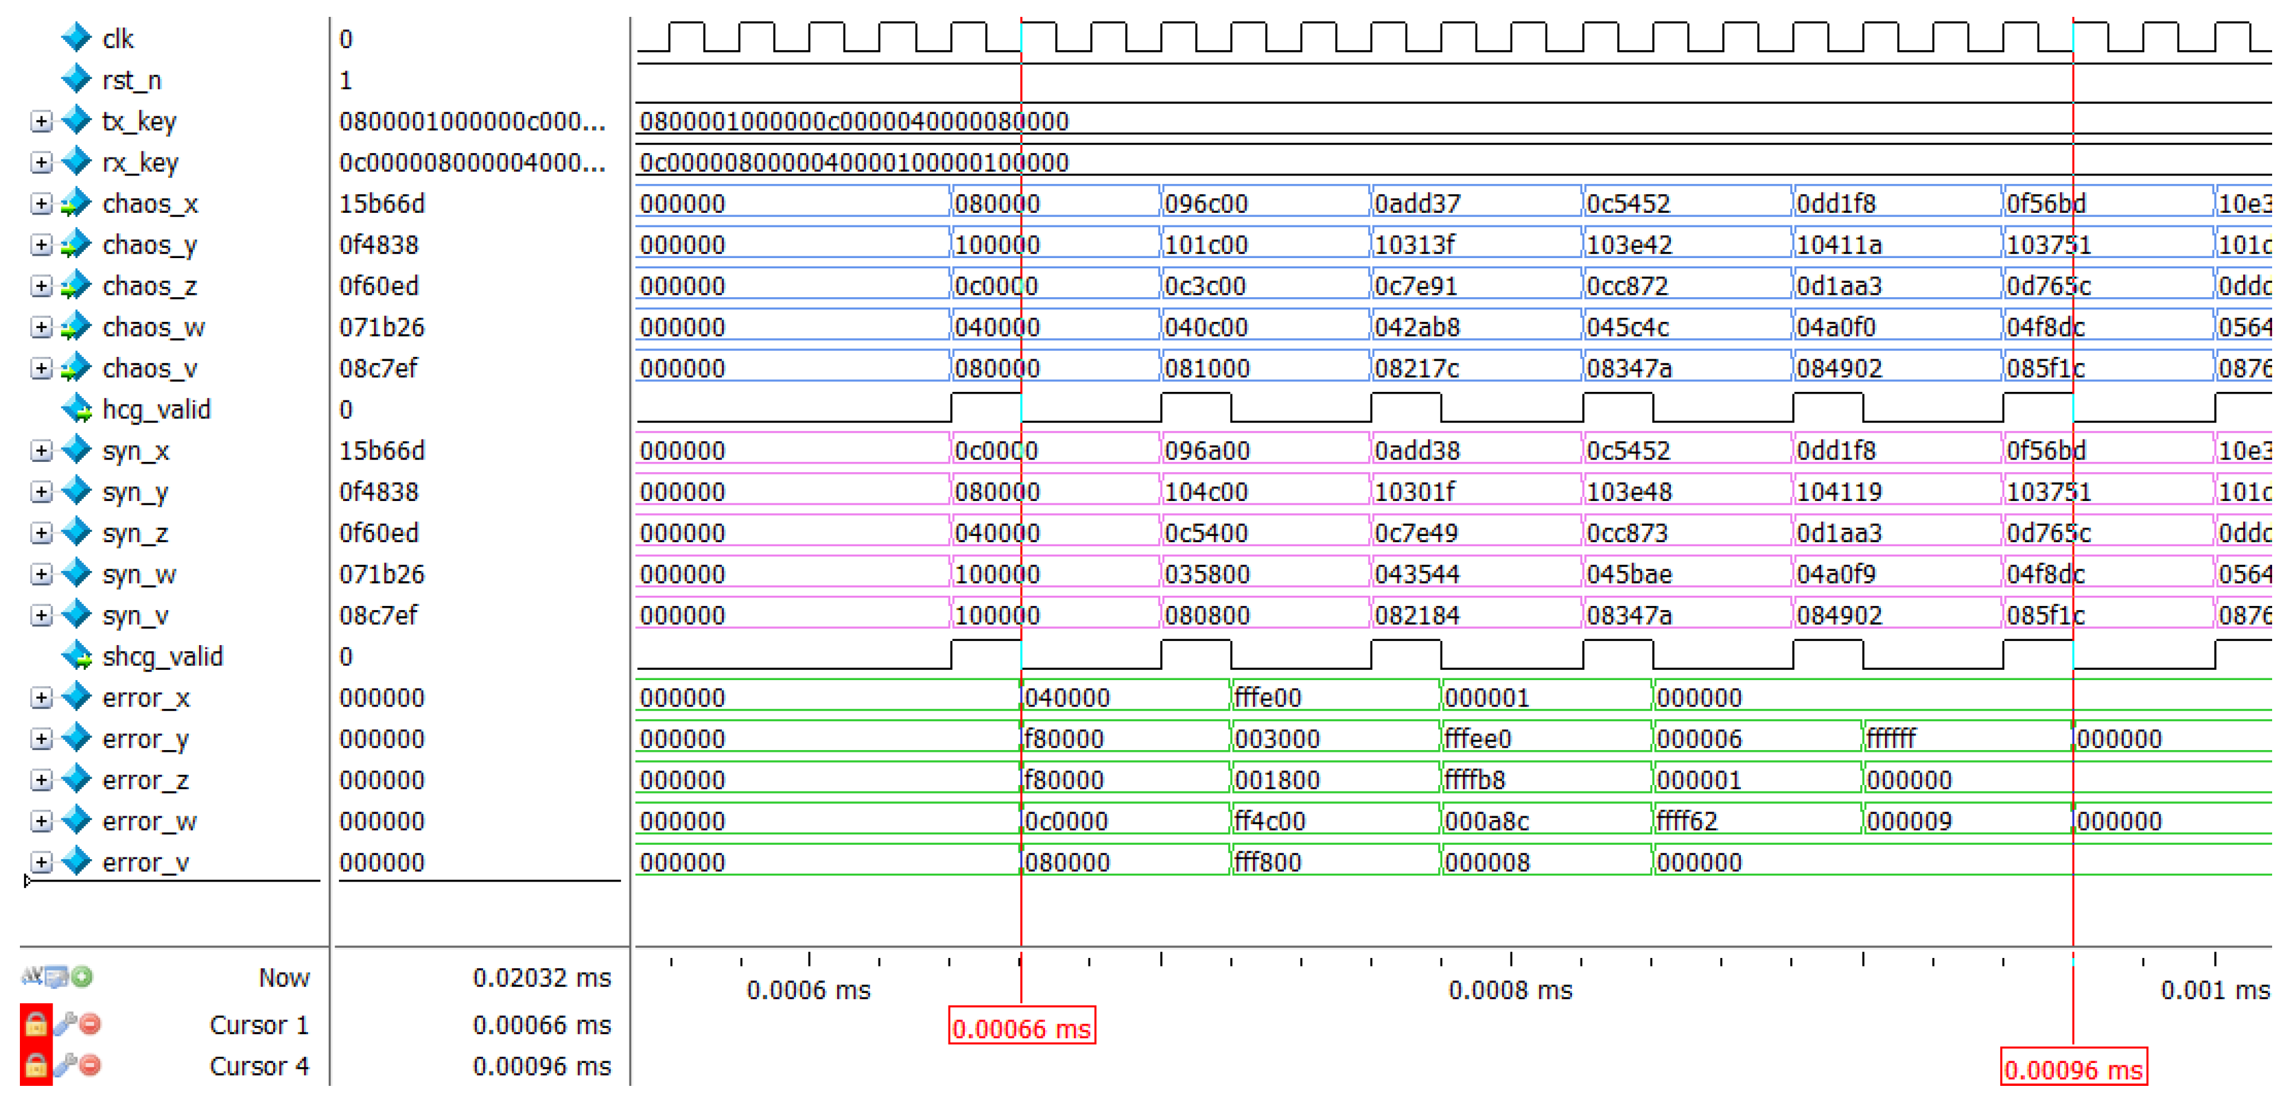
Task: Toggle the lock on Cursor 1
Action: 36,1024
